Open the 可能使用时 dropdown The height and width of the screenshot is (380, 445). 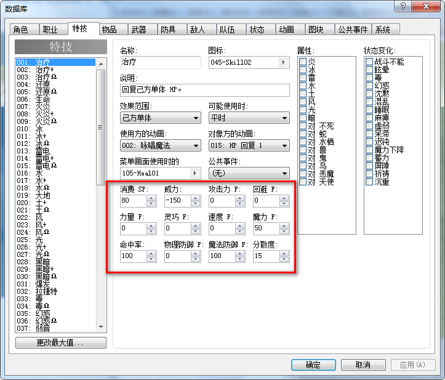click(x=249, y=118)
